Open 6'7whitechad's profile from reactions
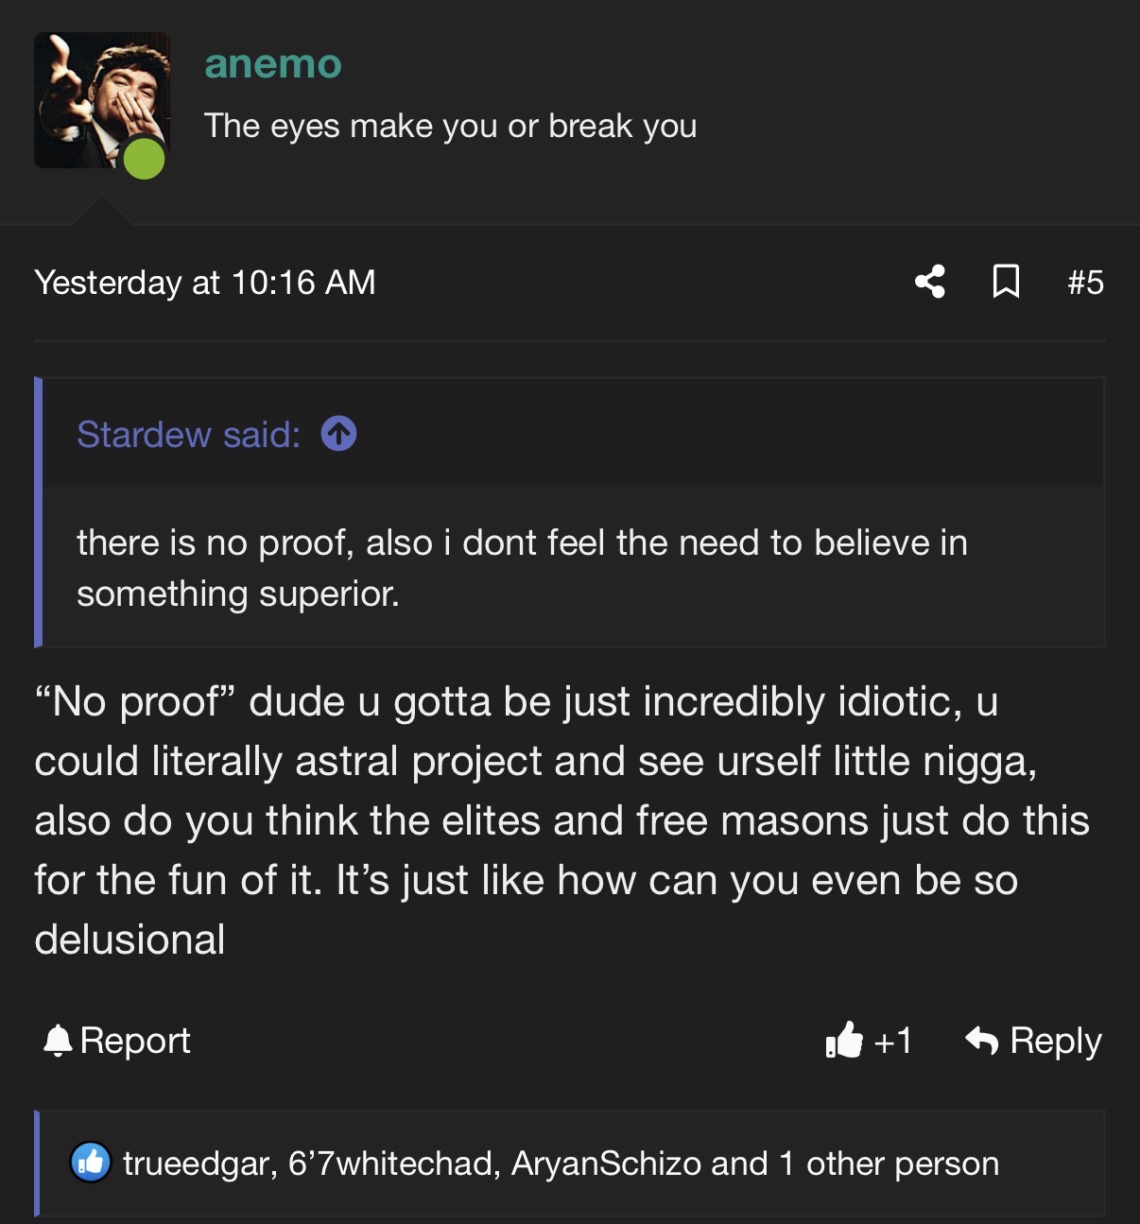This screenshot has height=1224, width=1140. (x=392, y=1164)
